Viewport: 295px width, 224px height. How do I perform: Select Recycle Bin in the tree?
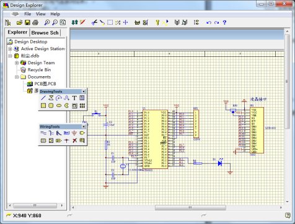pos(39,70)
